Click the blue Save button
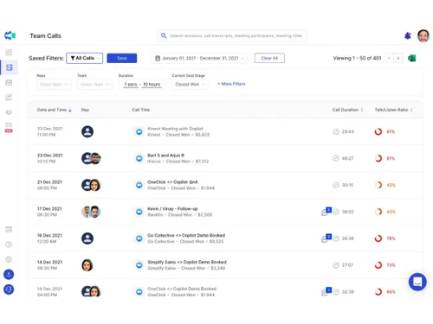This screenshot has width=433, height=324. coord(122,58)
